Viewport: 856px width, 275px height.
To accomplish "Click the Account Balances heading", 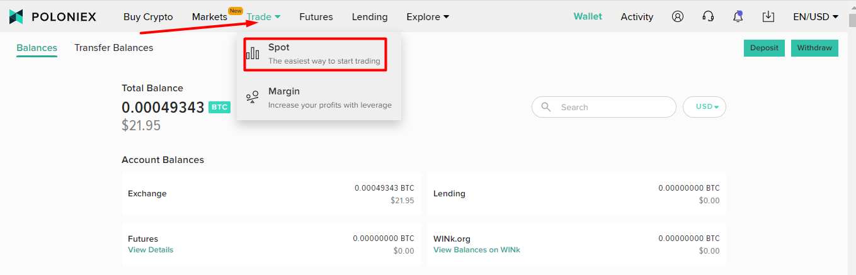I will point(163,160).
